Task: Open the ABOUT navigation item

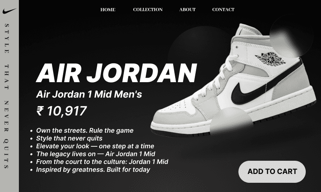Action: [188, 10]
